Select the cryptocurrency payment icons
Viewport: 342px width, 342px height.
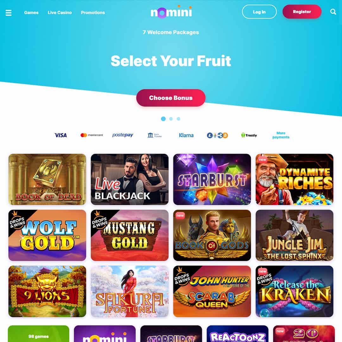pos(217,136)
